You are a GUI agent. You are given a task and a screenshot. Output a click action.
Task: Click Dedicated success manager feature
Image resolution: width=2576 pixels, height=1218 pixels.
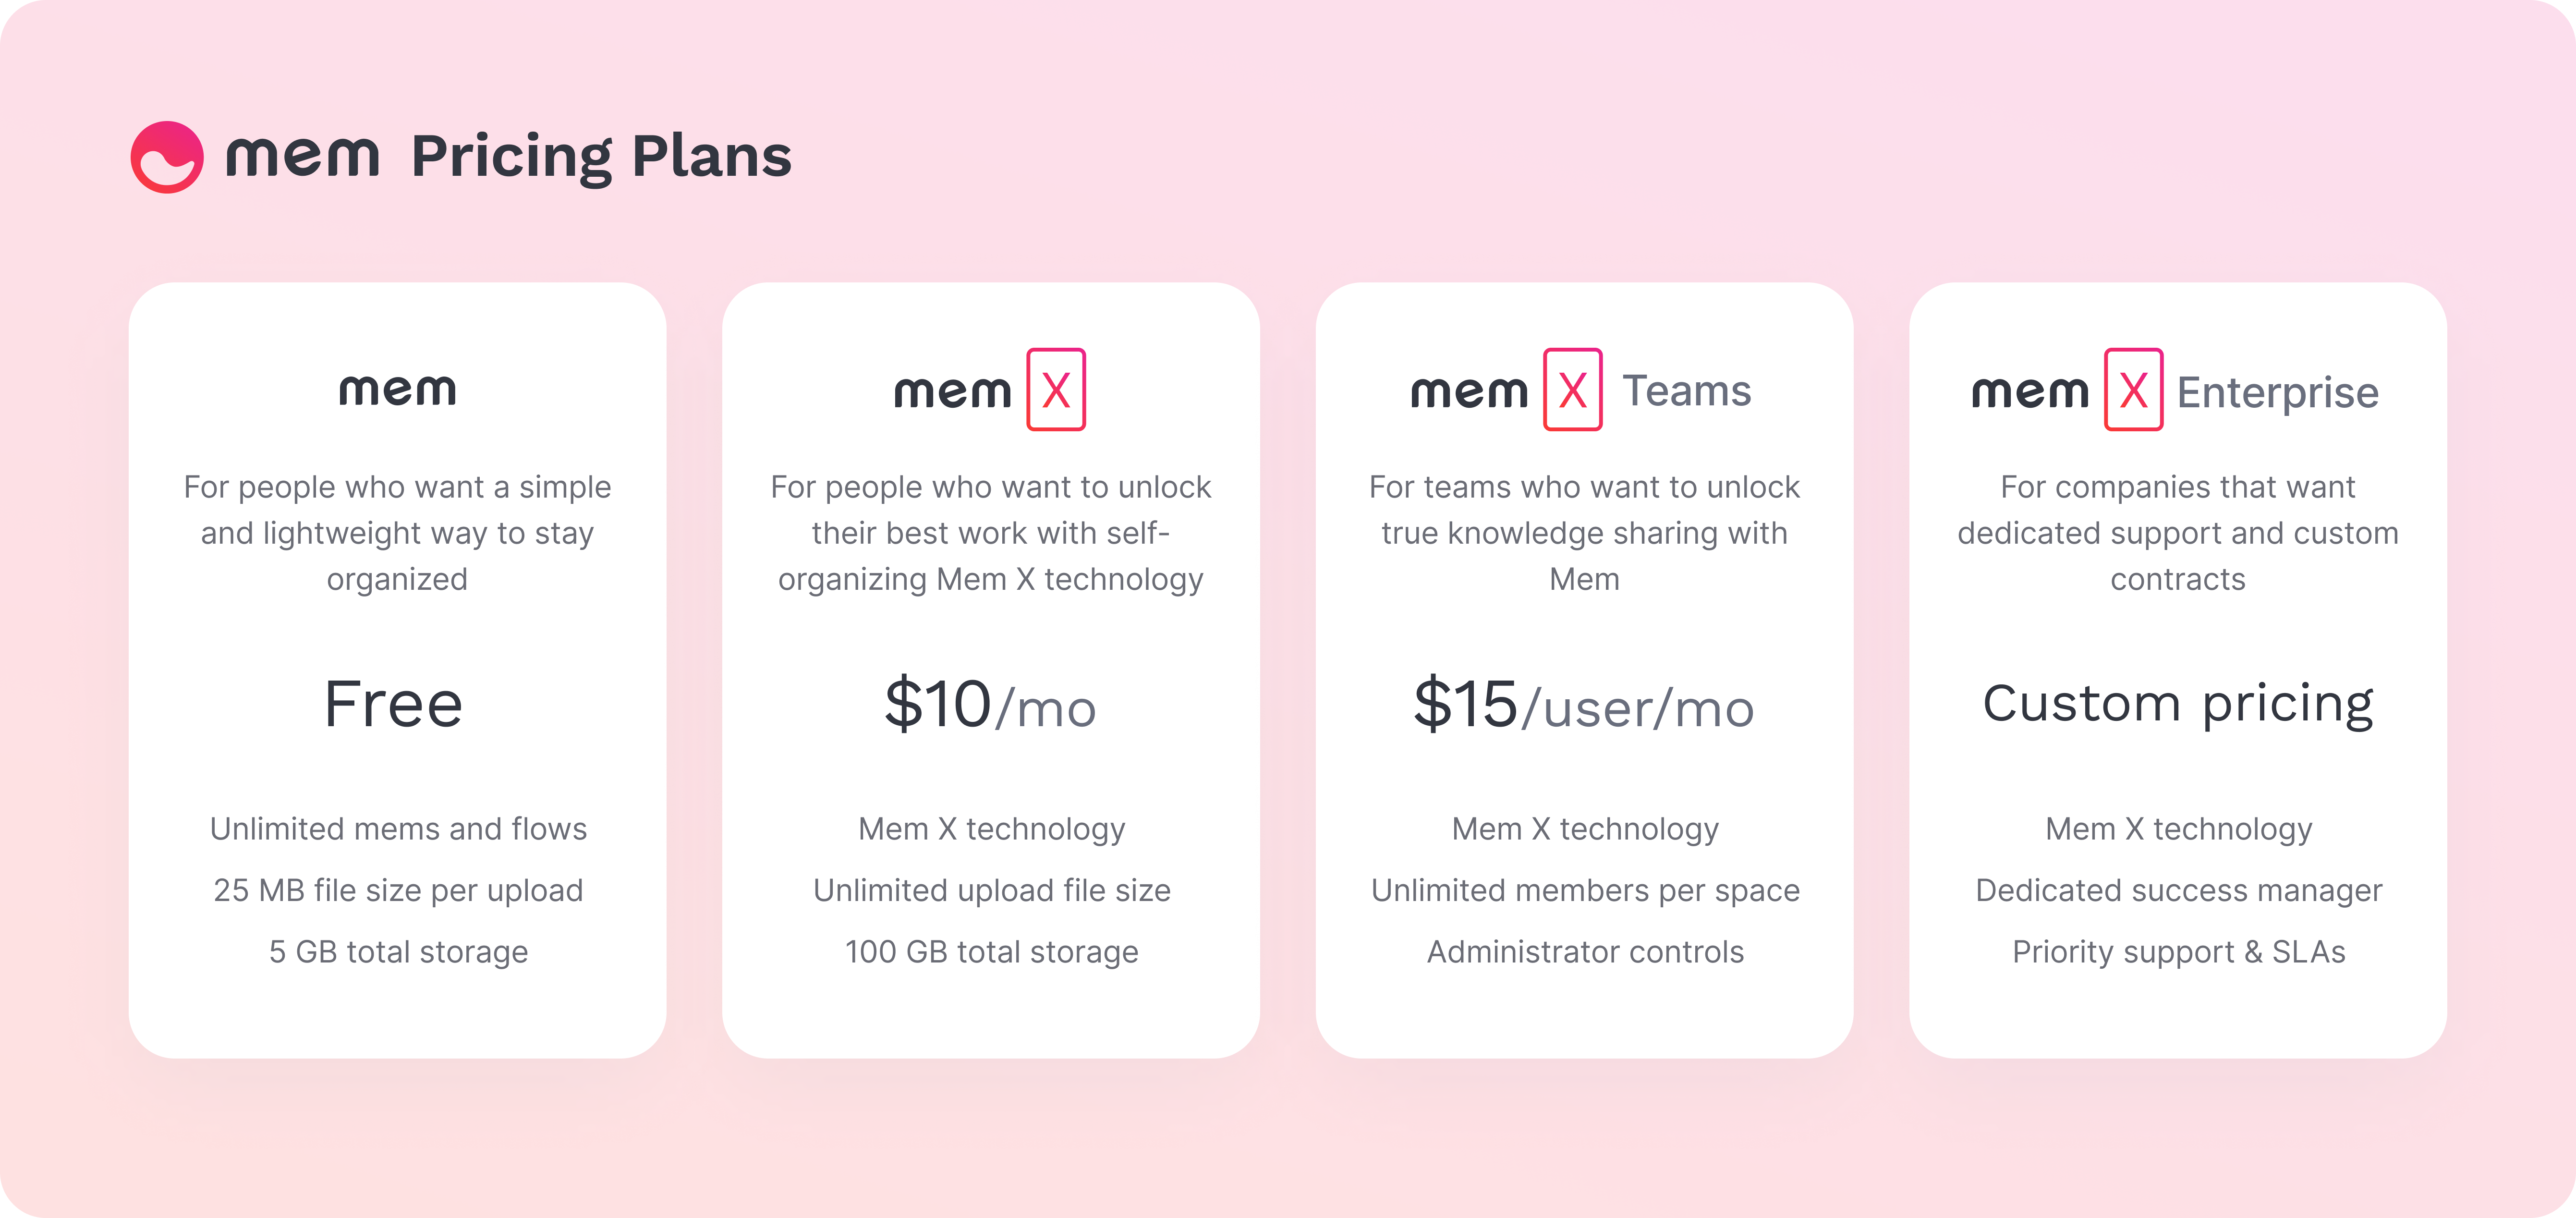[x=2178, y=890]
